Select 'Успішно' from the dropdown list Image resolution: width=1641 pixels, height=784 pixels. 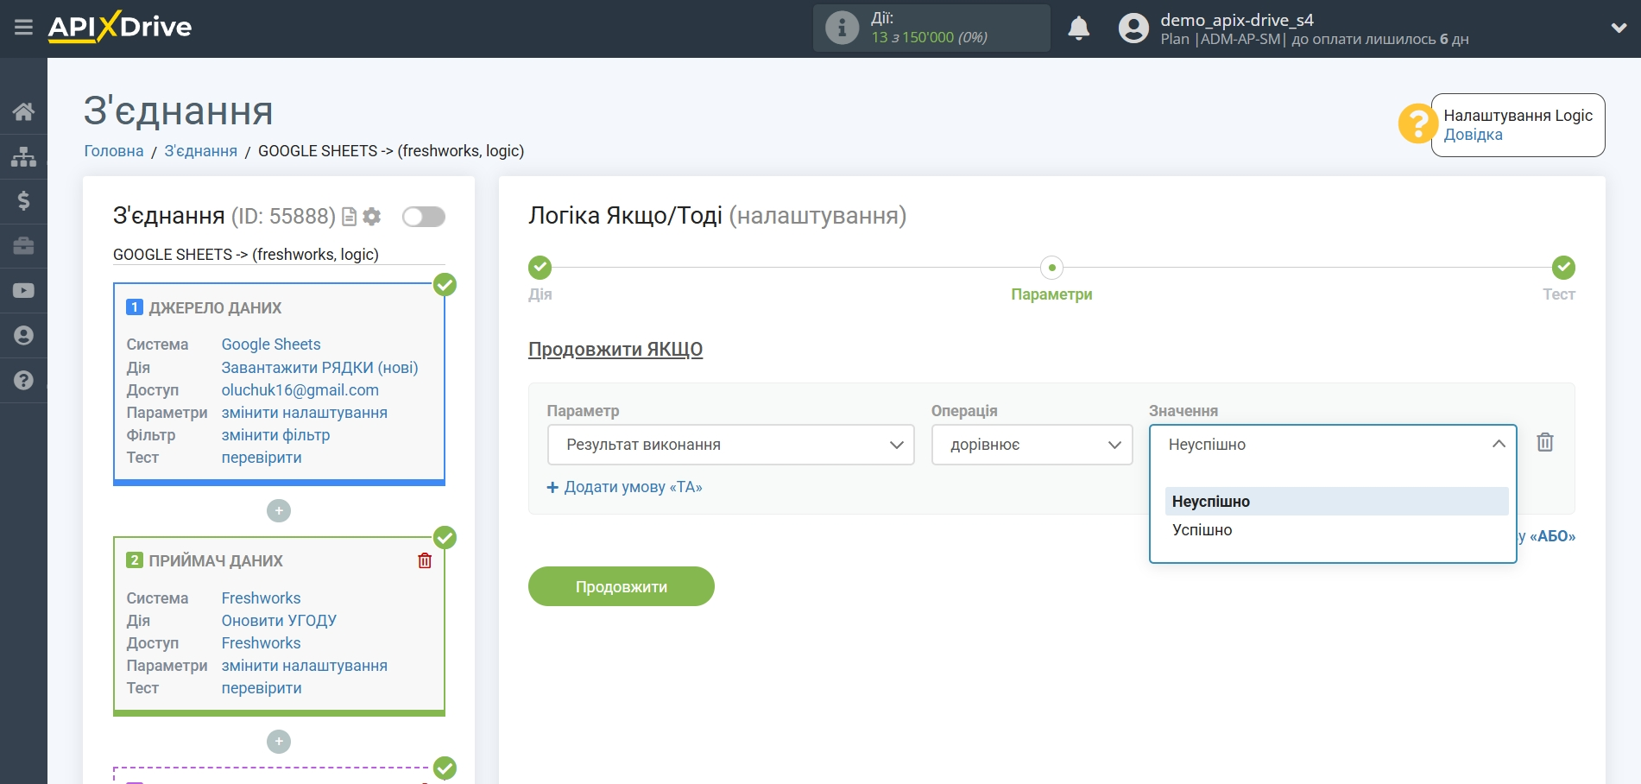click(x=1202, y=530)
